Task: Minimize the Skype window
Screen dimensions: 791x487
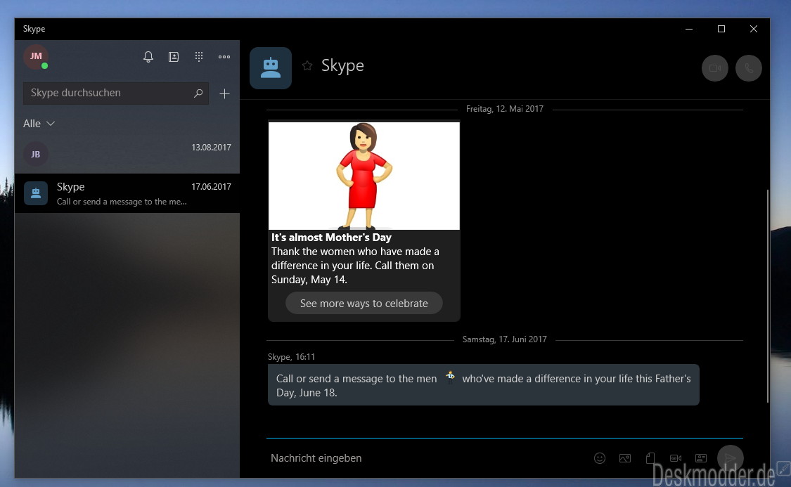Action: pyautogui.click(x=688, y=30)
